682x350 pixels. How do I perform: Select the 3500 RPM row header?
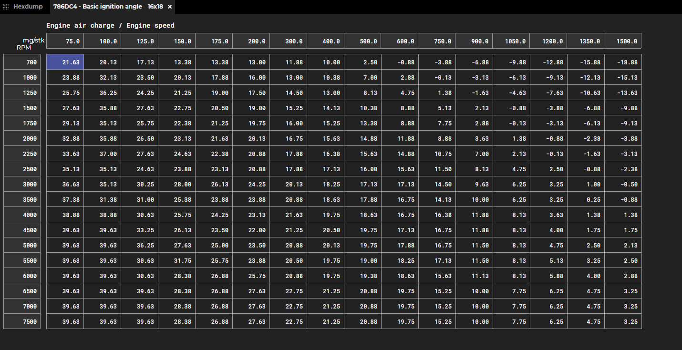(x=22, y=199)
